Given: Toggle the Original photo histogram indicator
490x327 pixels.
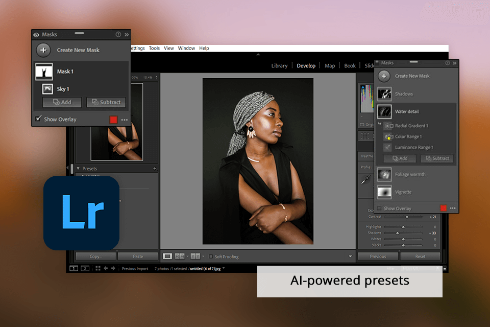Looking at the screenshot, I should coord(362,125).
